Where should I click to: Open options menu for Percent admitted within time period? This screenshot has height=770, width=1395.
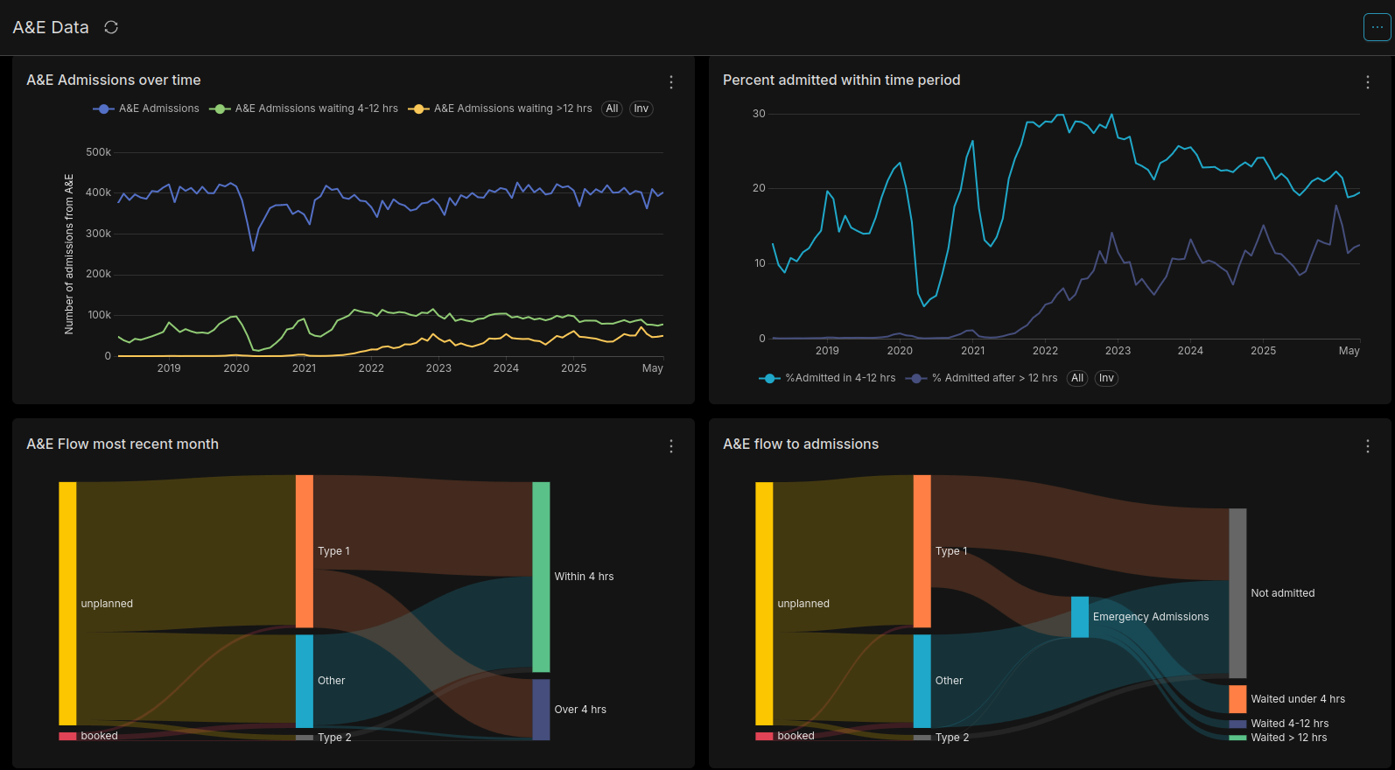pyautogui.click(x=1368, y=81)
